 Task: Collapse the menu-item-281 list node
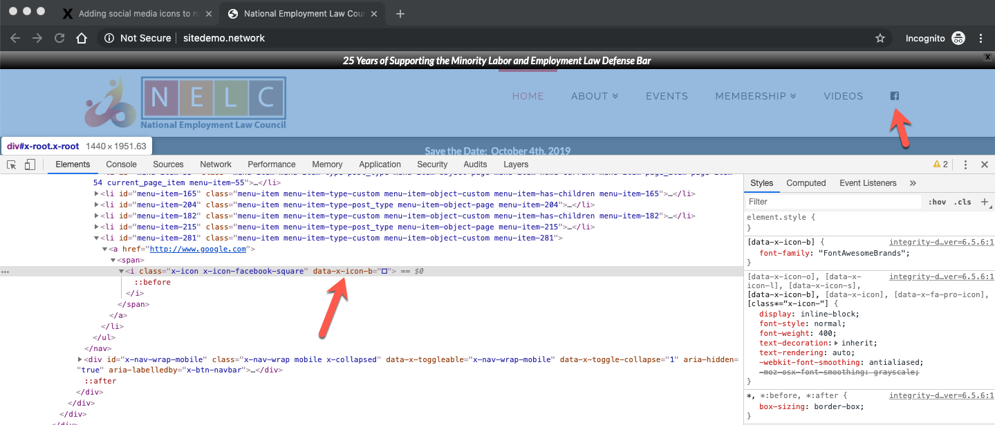point(97,238)
